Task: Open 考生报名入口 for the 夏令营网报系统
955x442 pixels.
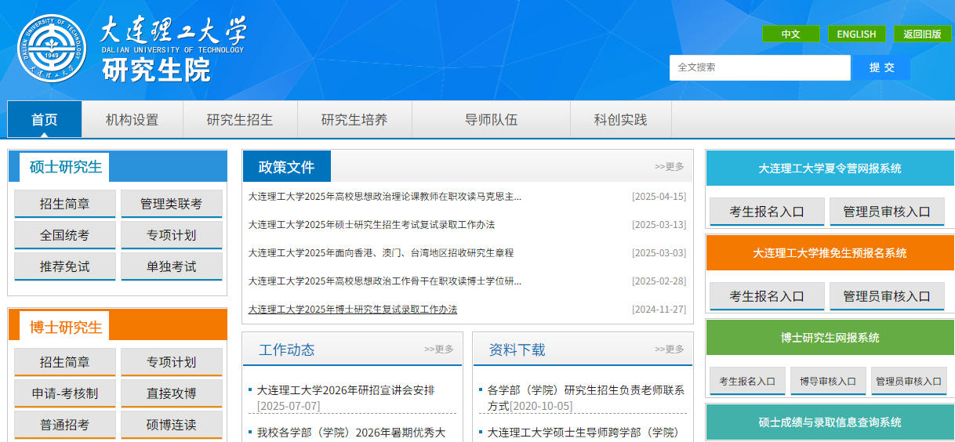Action: 767,212
